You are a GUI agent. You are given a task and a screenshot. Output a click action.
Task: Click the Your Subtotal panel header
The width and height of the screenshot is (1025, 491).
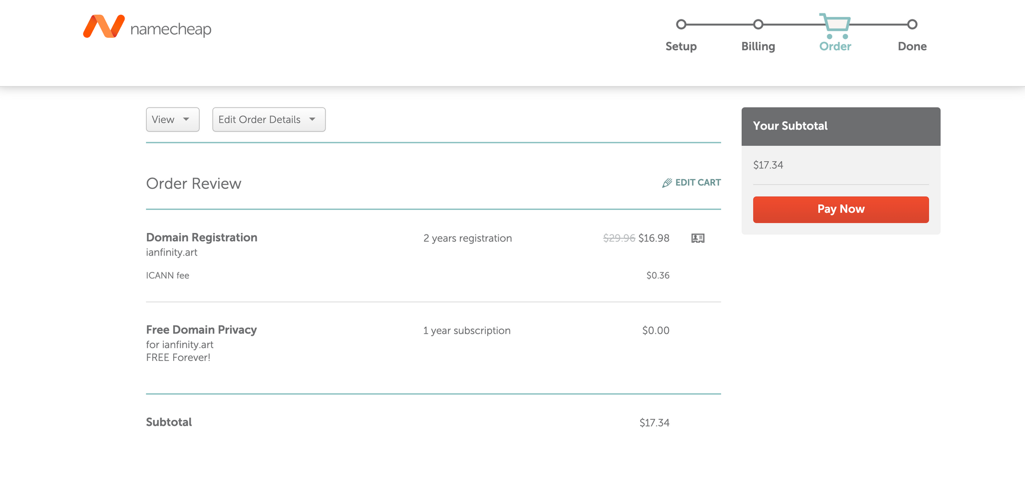point(841,126)
